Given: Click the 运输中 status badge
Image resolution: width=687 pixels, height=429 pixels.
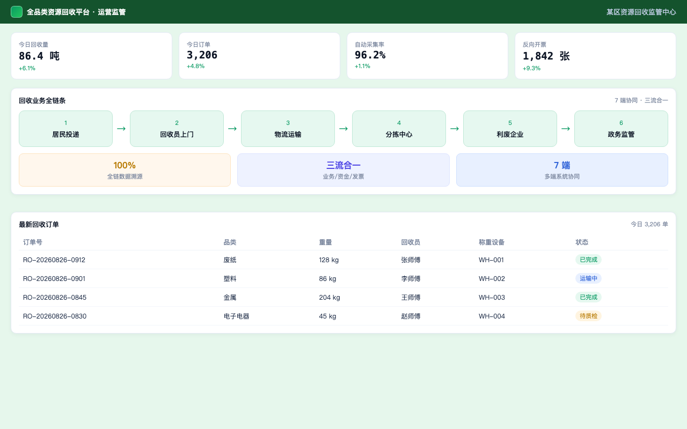Looking at the screenshot, I should pos(588,278).
